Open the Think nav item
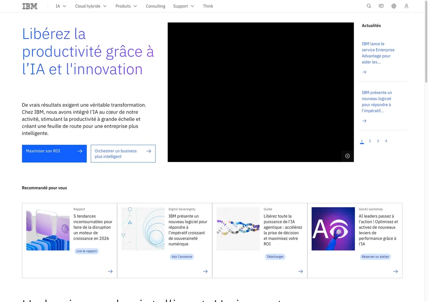The height and width of the screenshot is (302, 428). point(208,6)
